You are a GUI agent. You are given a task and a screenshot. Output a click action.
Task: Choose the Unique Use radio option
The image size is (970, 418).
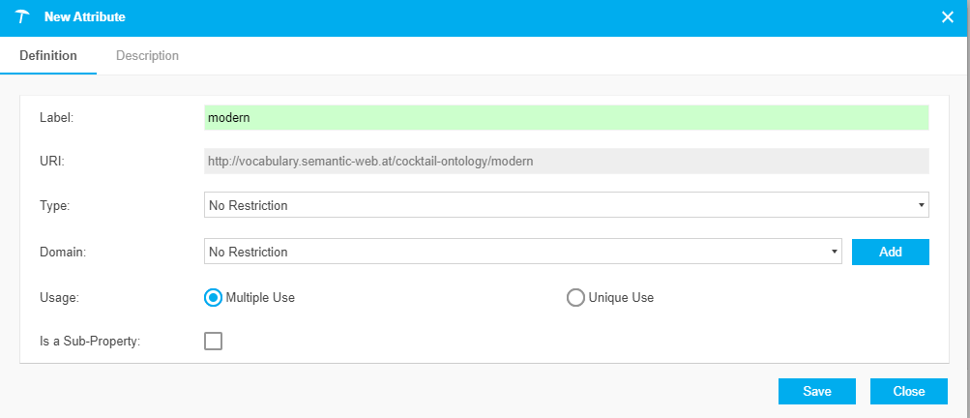(575, 298)
